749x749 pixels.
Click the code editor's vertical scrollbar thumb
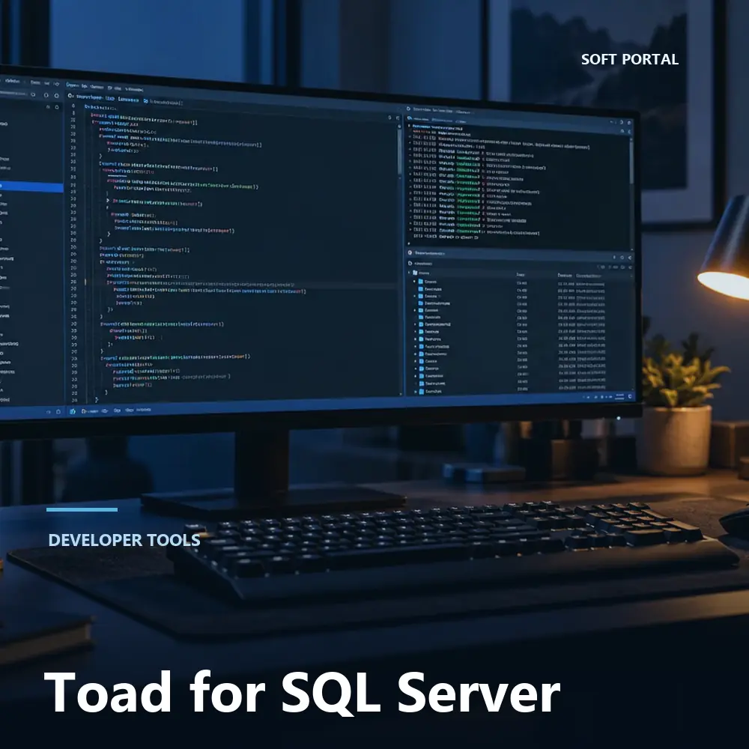[400, 151]
